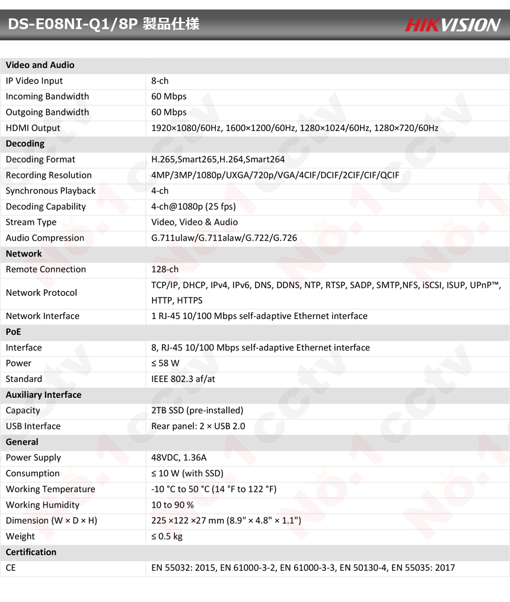This screenshot has width=510, height=602.
Task: Click the protocol list starting with TCP/IP, DHCP
Action: click(326, 293)
